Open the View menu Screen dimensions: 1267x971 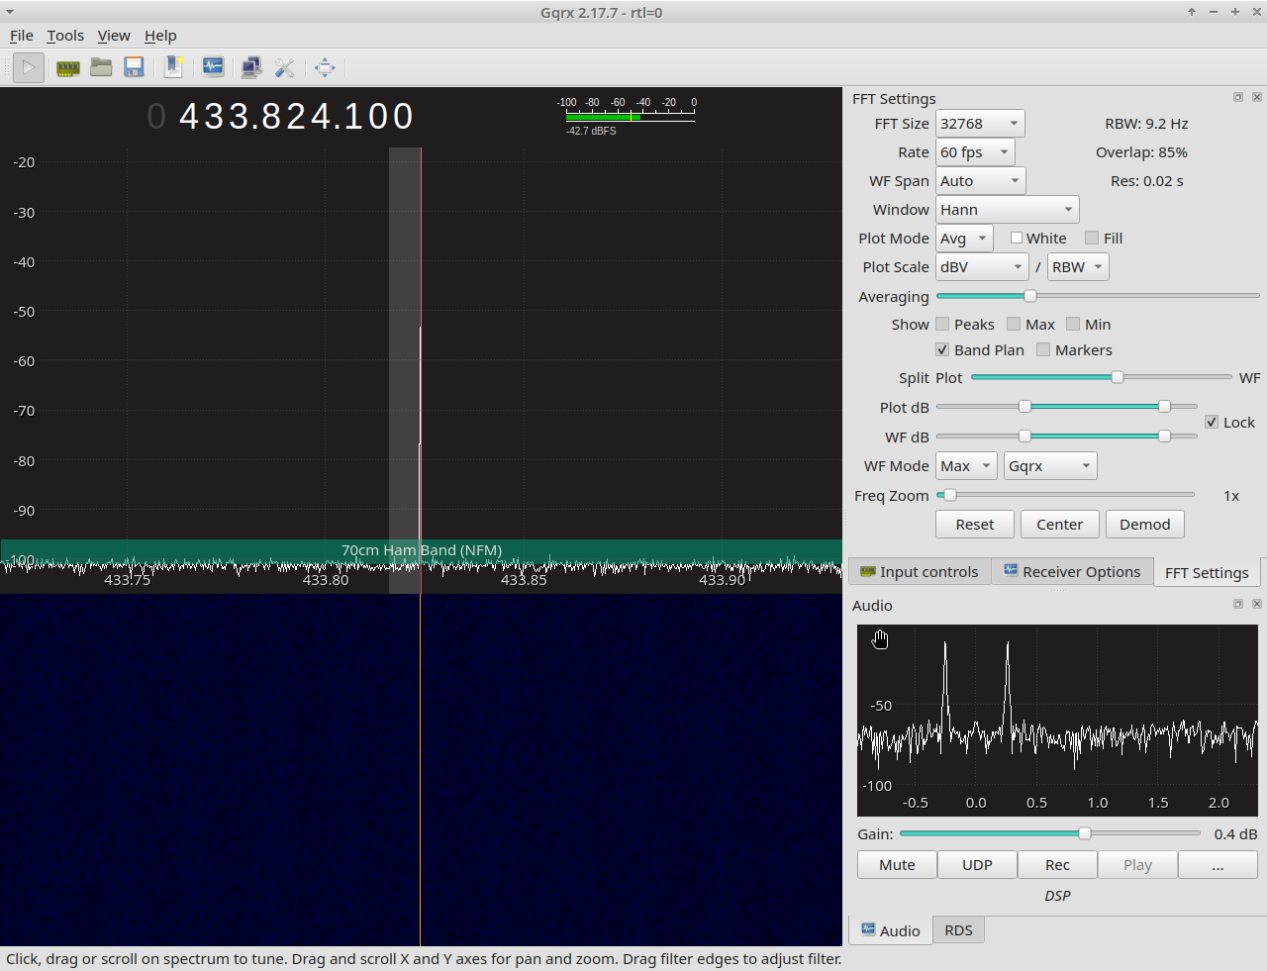(x=114, y=36)
